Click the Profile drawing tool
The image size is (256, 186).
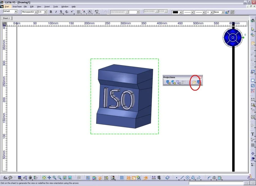193,178
